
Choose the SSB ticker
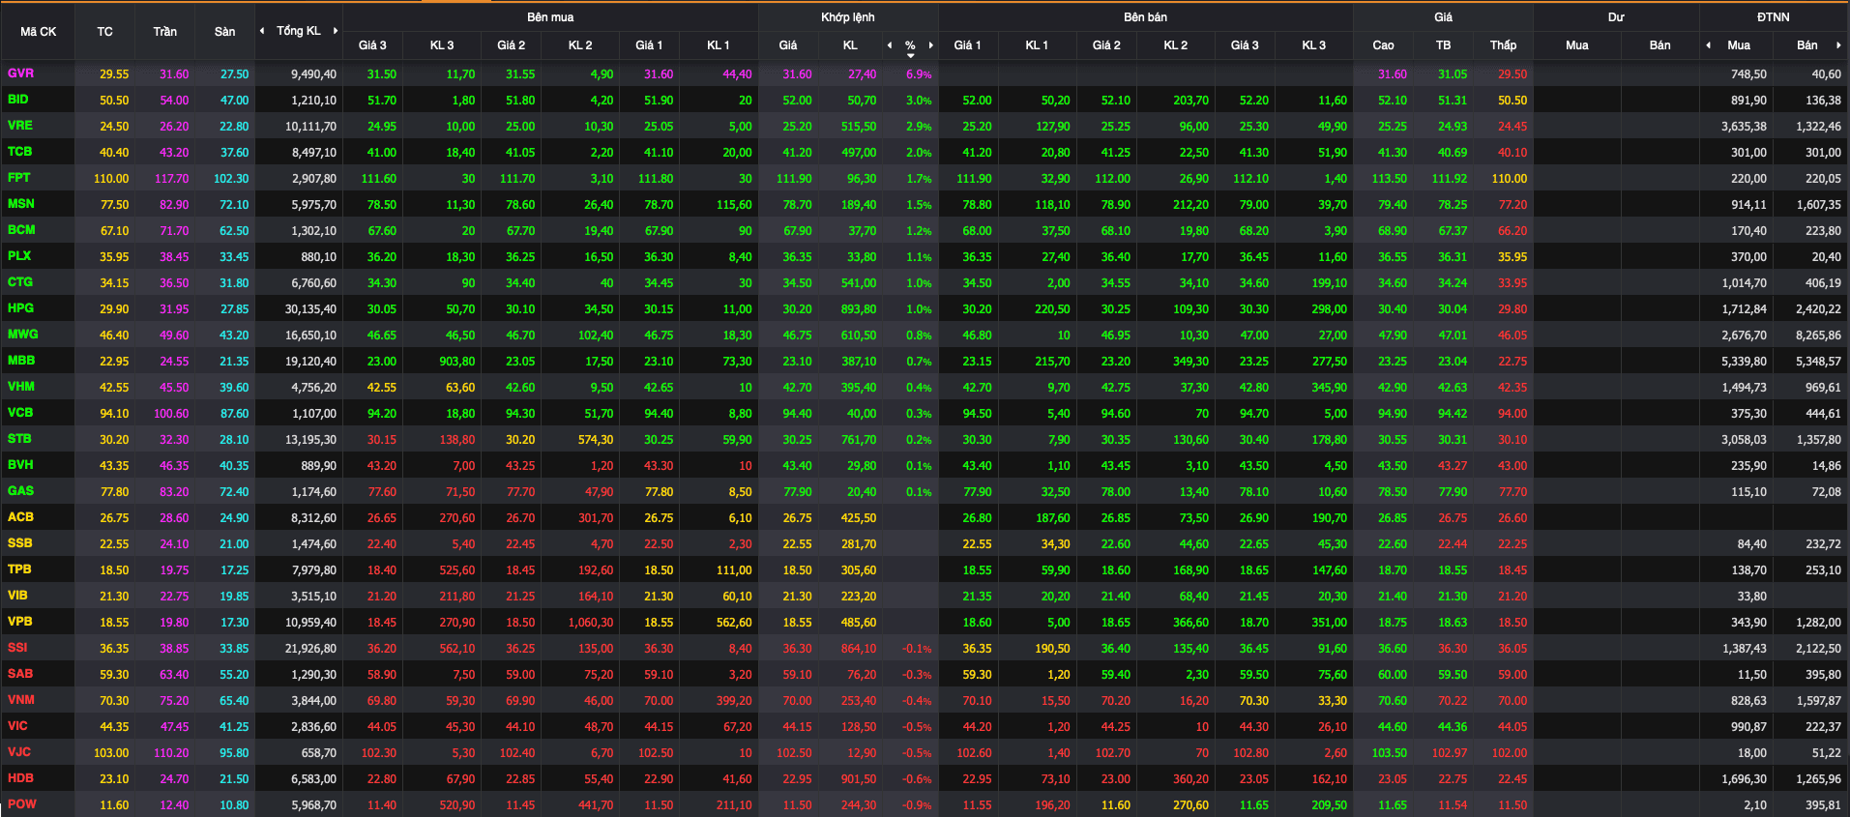(19, 543)
